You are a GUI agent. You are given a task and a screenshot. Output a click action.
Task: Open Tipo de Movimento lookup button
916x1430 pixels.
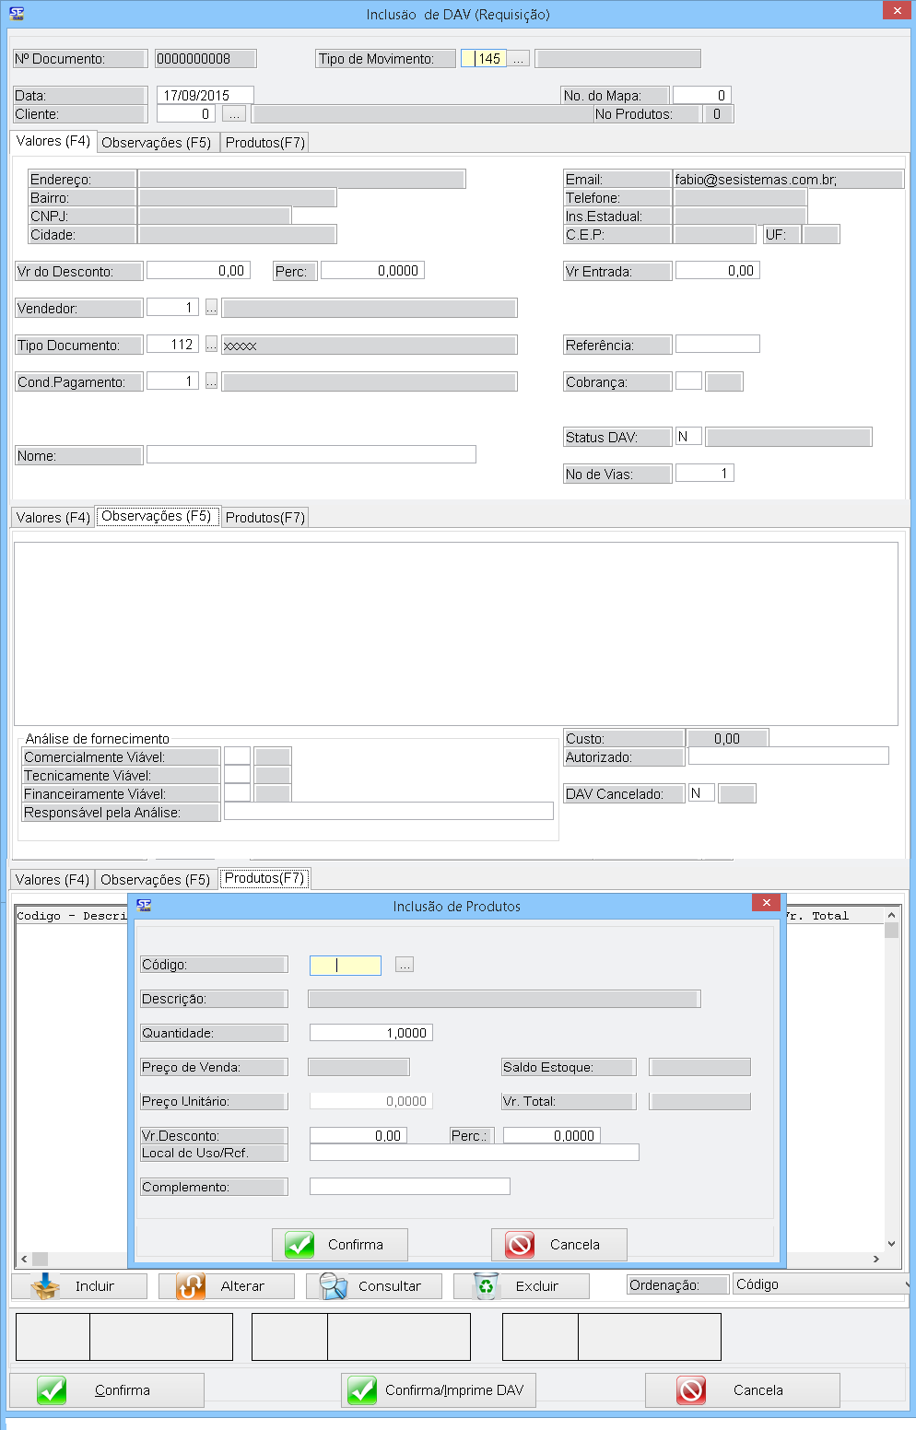(x=519, y=59)
